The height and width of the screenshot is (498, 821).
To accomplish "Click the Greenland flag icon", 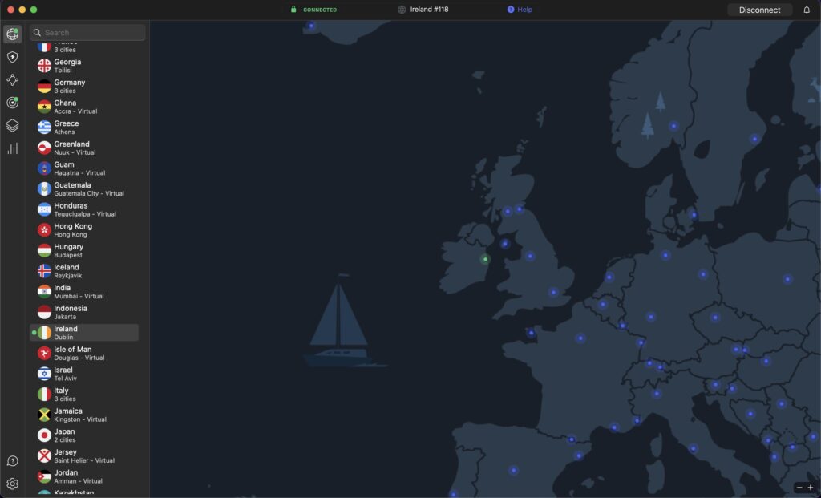I will tap(45, 148).
